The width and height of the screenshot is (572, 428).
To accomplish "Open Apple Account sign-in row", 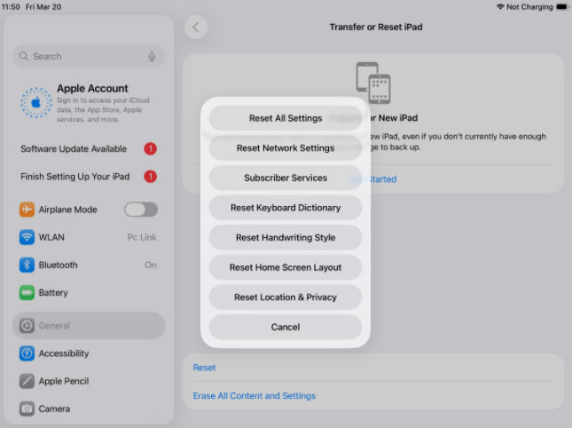I will [89, 103].
